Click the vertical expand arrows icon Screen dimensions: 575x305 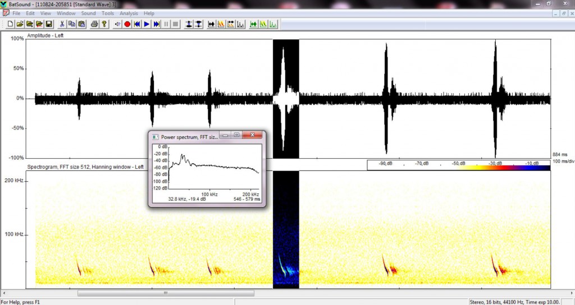tap(189, 24)
